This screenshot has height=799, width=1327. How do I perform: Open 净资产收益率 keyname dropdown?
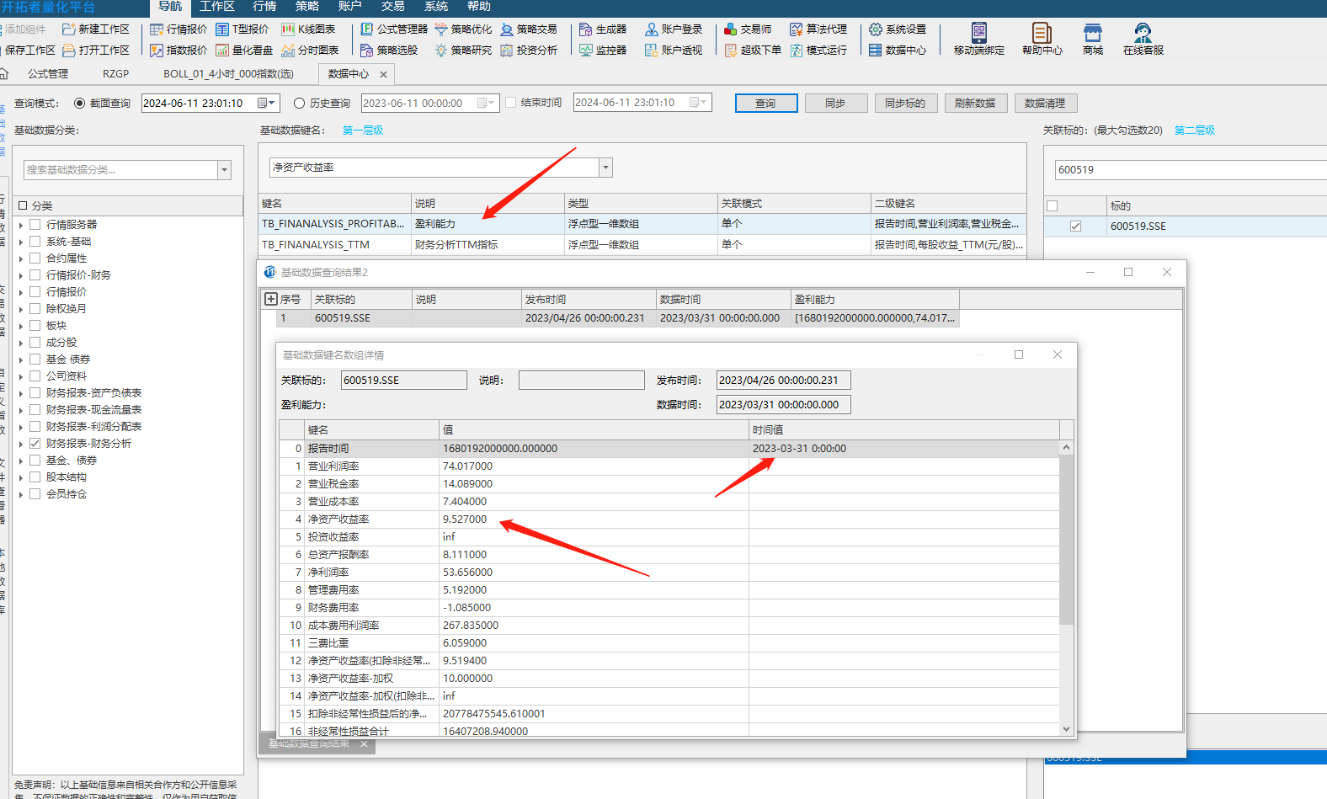click(605, 168)
